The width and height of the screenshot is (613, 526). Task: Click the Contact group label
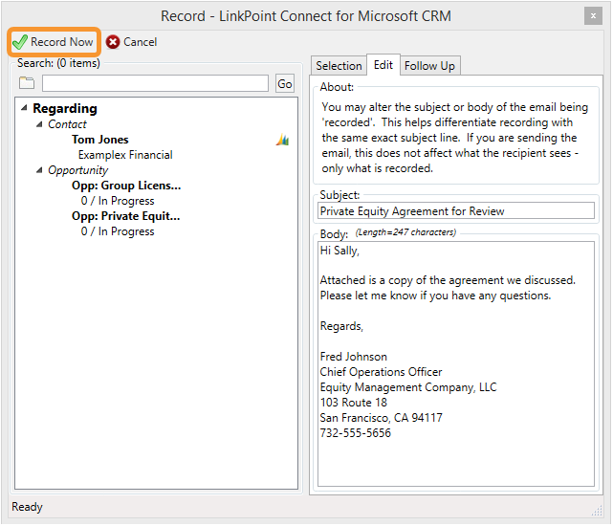(x=67, y=124)
